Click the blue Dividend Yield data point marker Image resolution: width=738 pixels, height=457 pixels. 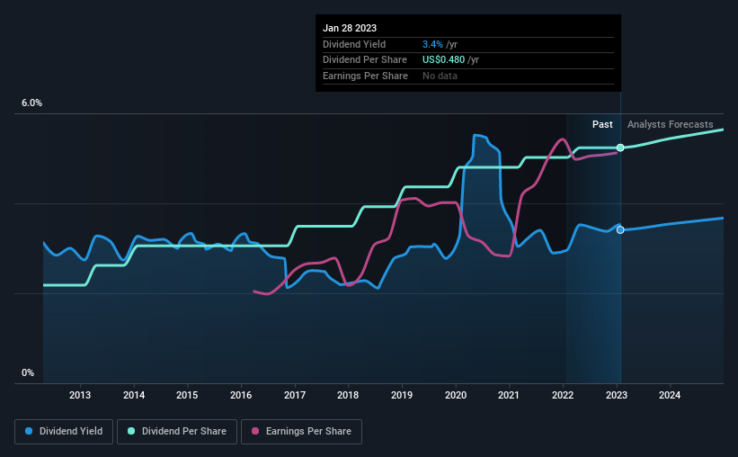[x=620, y=230]
